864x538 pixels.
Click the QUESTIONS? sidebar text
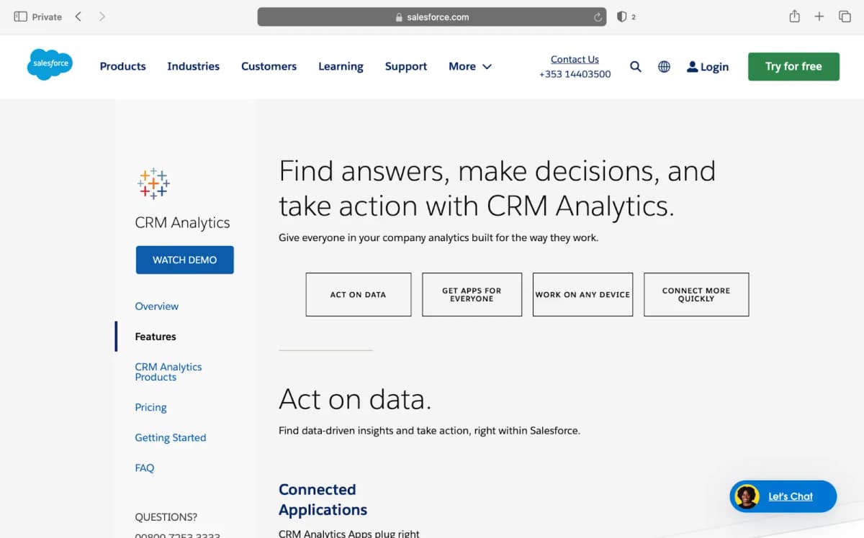coord(166,517)
